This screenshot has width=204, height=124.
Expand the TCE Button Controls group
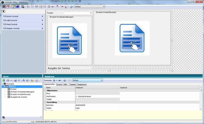coord(42,16)
